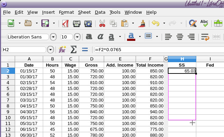Open the Insert menu
224x137 pixels.
click(x=48, y=12)
